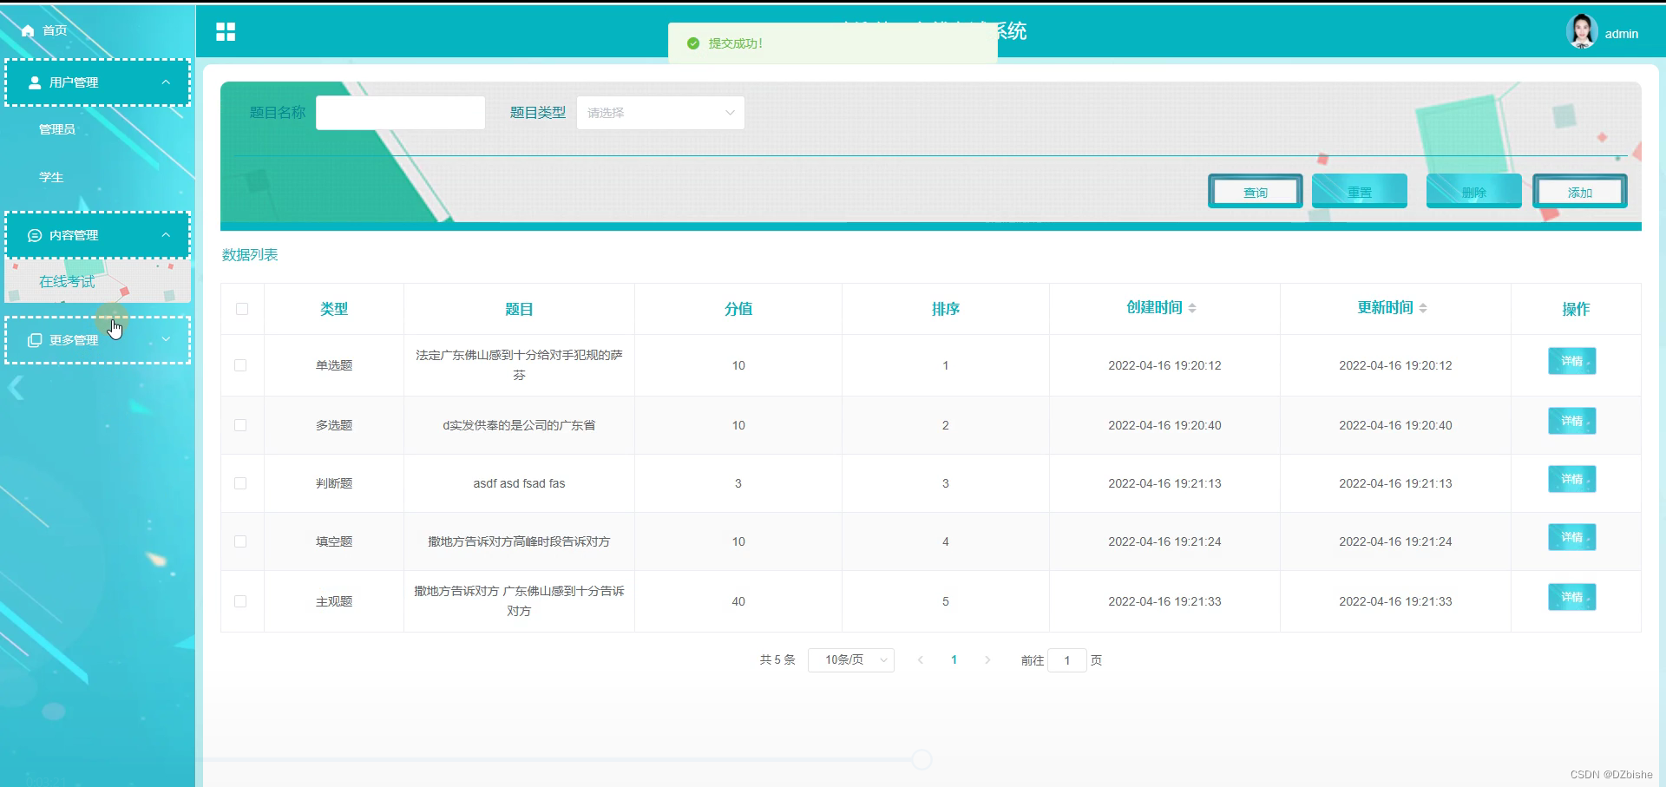The image size is (1666, 787).
Task: Click the 查询 search button
Action: tap(1255, 192)
